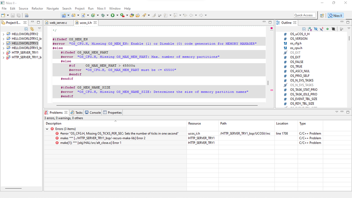Screen dimensions: 352x198
Task: Click the Debug bug icon in toolbar
Action: point(103,16)
